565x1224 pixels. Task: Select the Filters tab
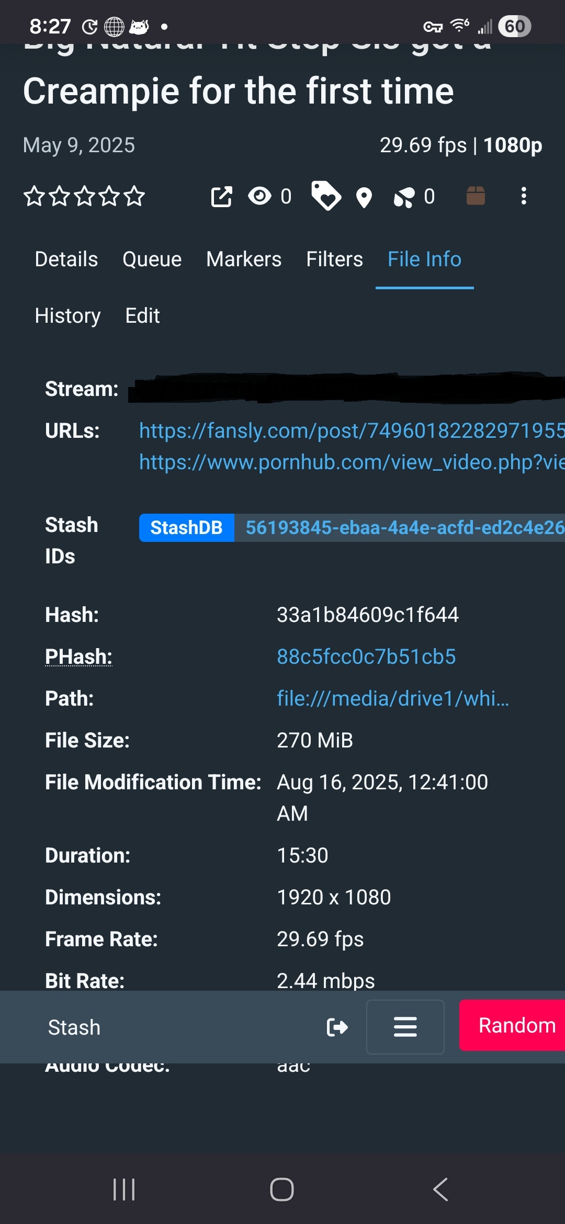[334, 259]
